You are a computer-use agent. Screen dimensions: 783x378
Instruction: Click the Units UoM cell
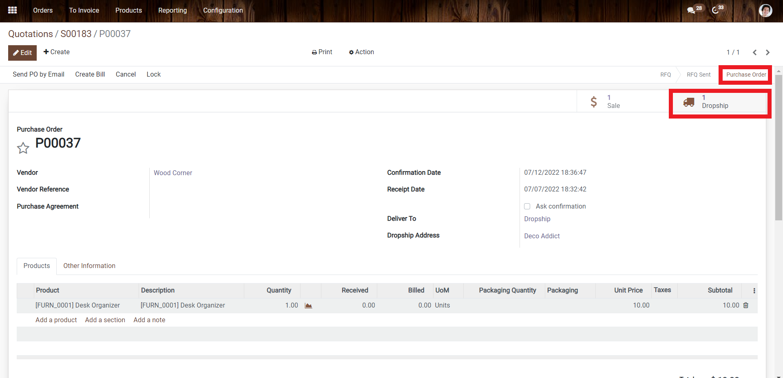point(442,305)
